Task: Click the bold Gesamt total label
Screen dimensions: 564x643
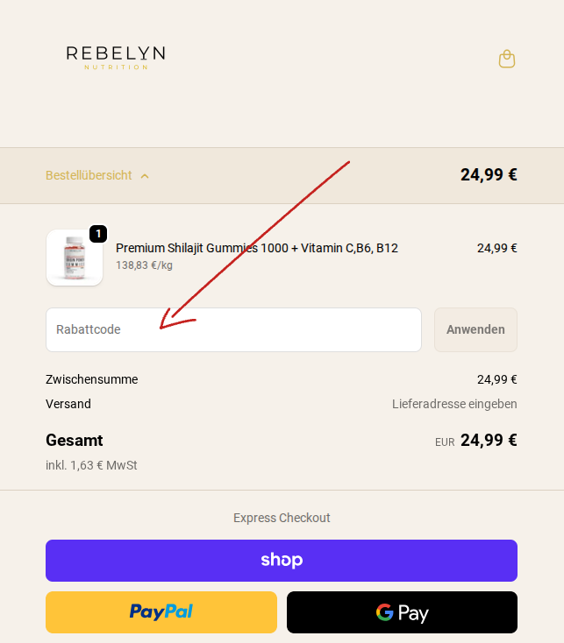Action: tap(75, 440)
